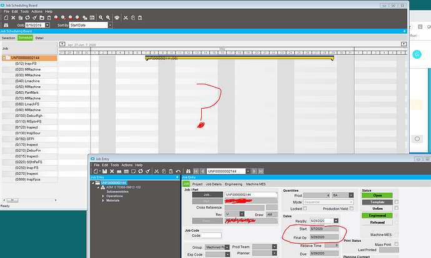Click Delete X icon in Scheduling Board toolbar
Screen dimensions: 431x258
13,17
